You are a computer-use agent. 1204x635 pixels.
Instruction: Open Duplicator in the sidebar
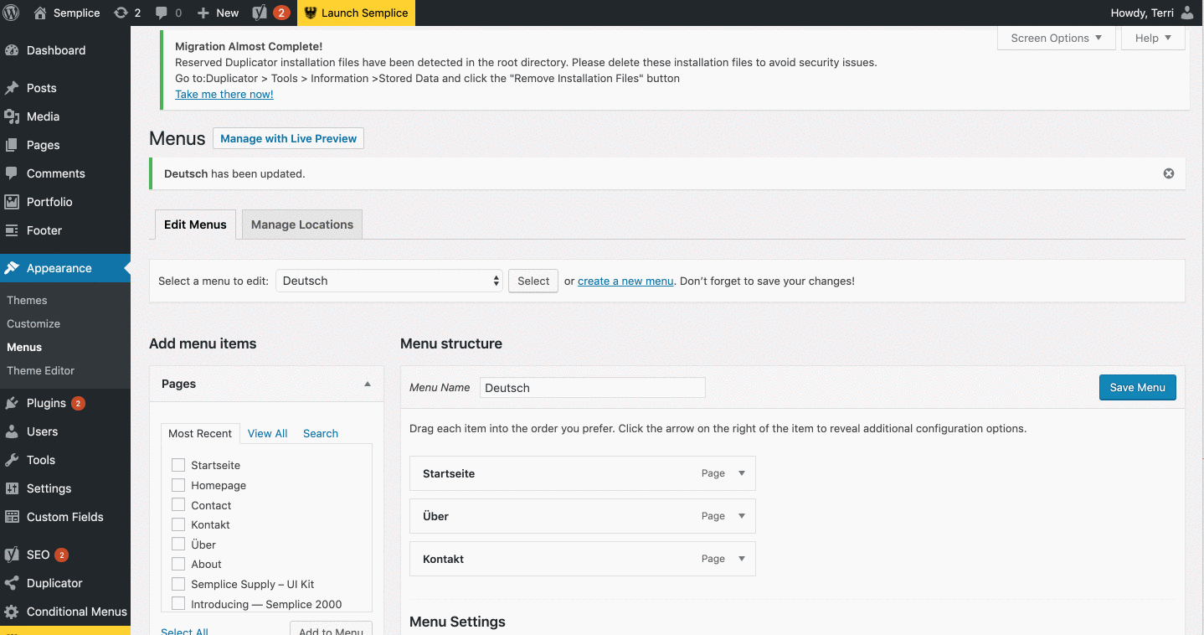coord(54,583)
